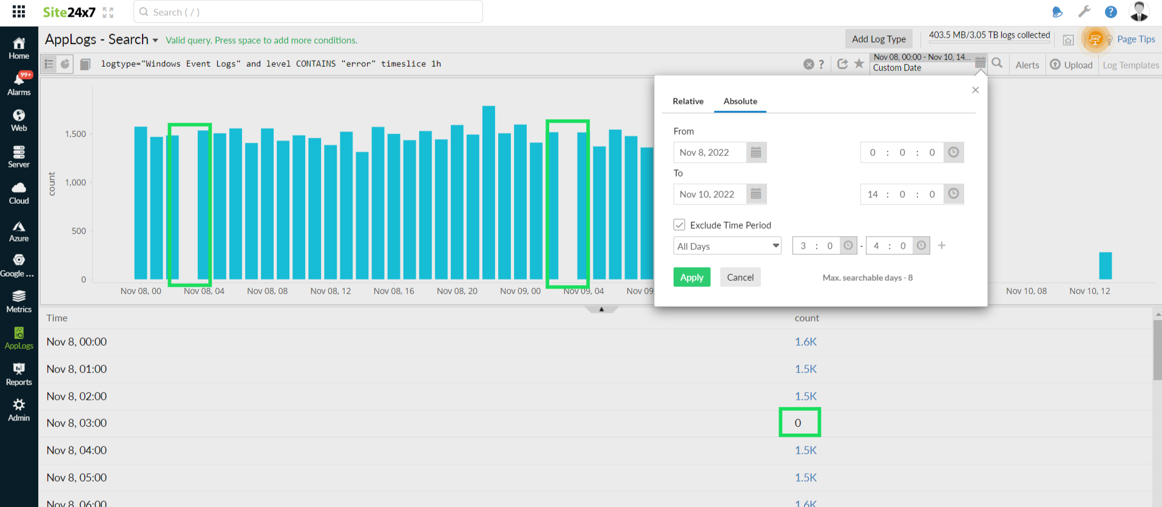Open calendar picker for From date
1162x507 pixels.
click(755, 152)
